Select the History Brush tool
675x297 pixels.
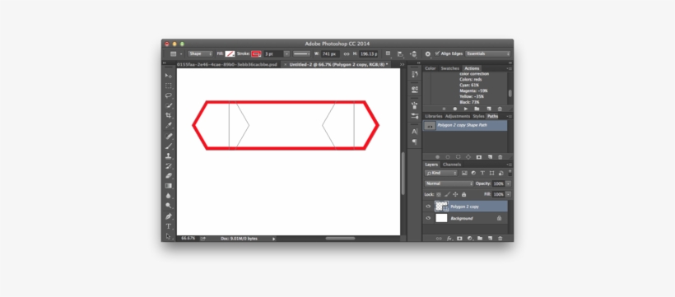pos(168,165)
